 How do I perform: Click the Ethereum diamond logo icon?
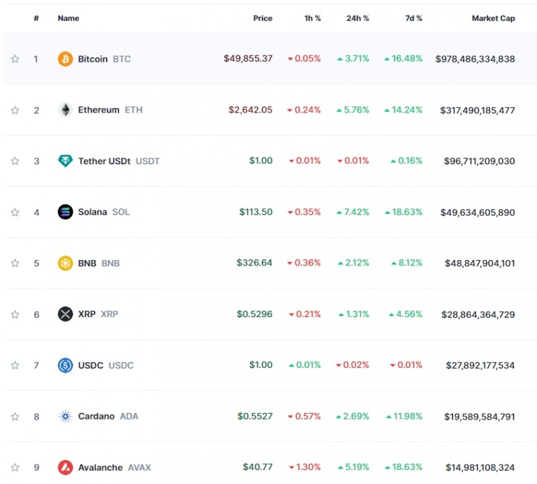coord(65,110)
